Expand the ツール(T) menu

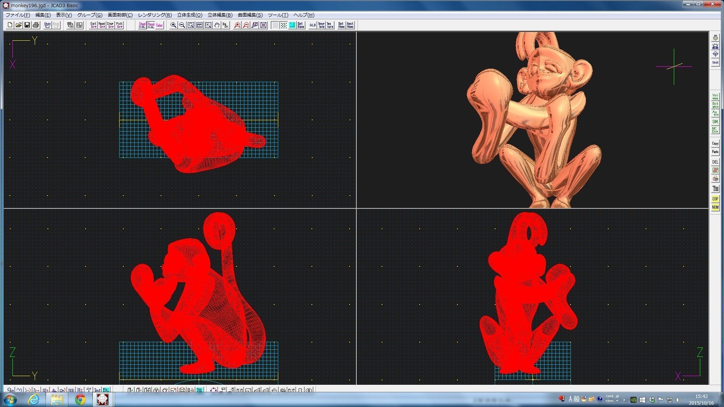[278, 15]
